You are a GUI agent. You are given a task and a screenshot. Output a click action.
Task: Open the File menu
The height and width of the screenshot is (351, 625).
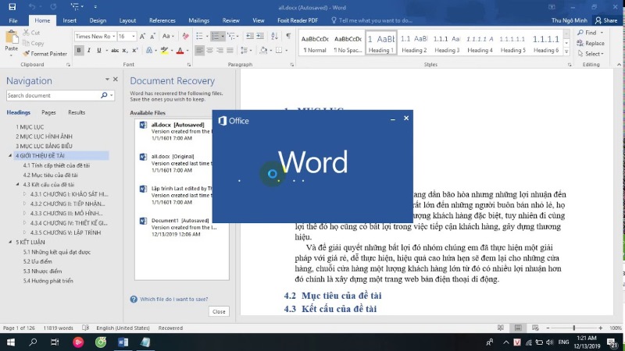coord(13,20)
